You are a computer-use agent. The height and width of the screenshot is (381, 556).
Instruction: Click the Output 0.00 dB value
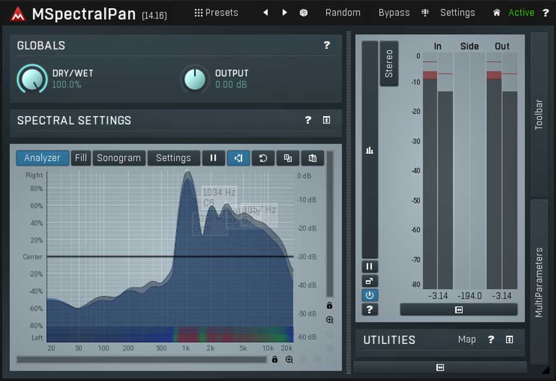pyautogui.click(x=231, y=85)
